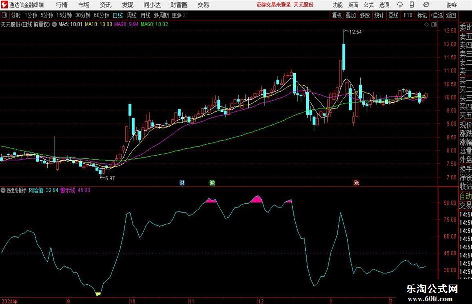
Task: Open the 多周期 multi-period view
Action: click(x=161, y=15)
